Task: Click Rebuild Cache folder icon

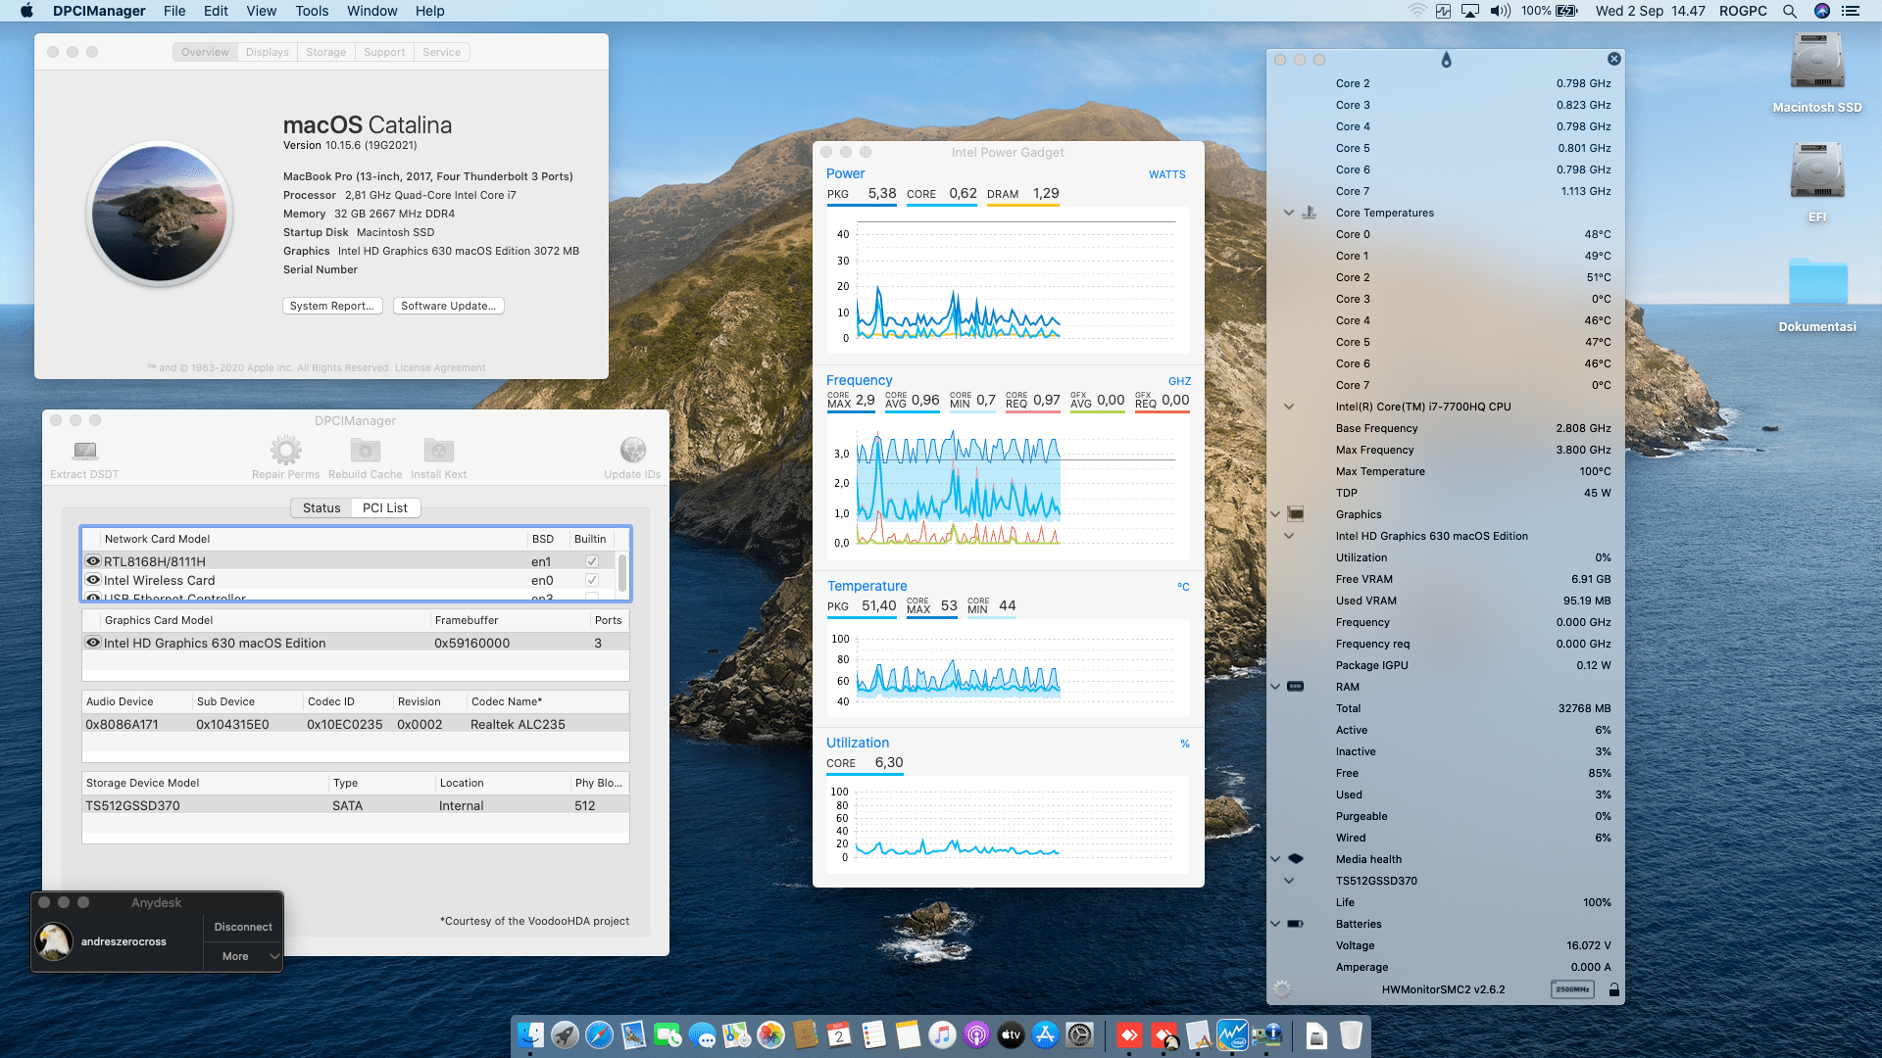Action: 366,451
